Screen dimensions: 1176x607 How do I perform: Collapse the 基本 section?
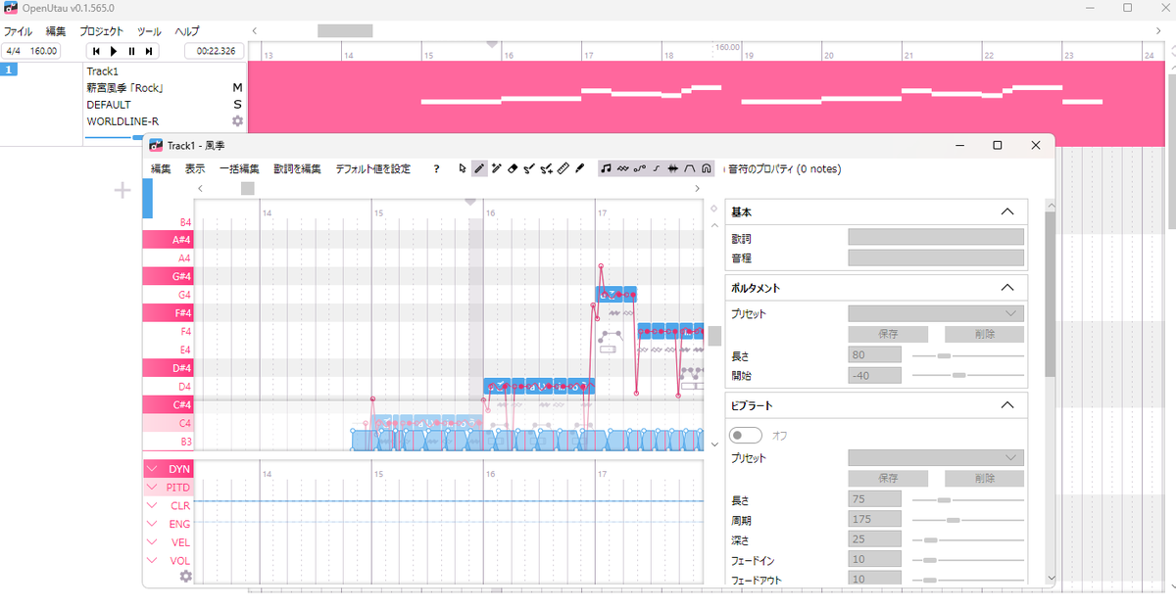(1006, 211)
